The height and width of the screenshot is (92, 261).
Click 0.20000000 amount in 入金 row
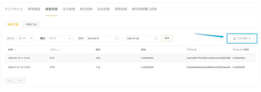147,67
